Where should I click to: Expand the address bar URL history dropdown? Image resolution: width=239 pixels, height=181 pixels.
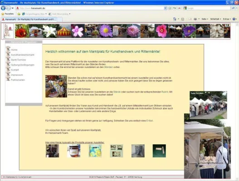pyautogui.click(x=165, y=8)
